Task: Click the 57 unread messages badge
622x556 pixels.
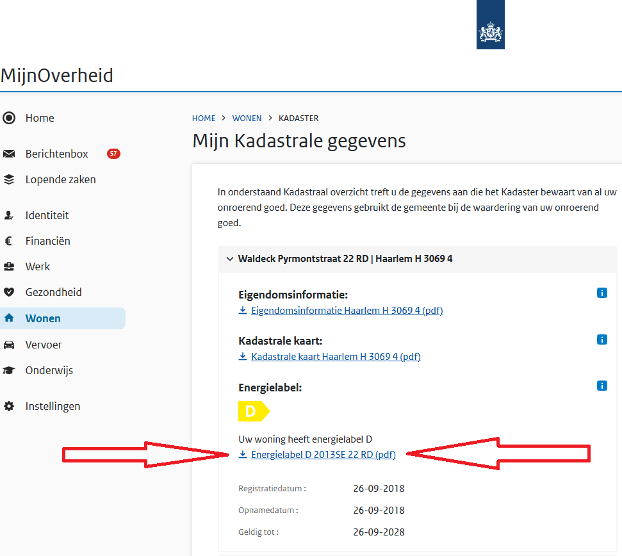Action: (113, 154)
